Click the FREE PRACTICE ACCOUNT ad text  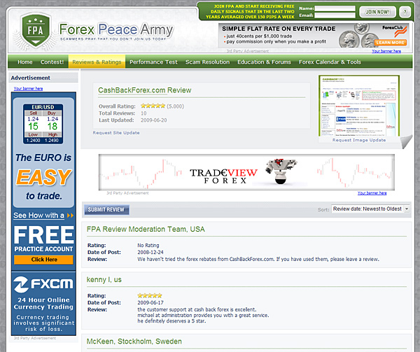(x=43, y=239)
